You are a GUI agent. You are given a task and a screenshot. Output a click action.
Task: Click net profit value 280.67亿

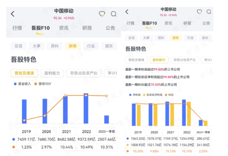pos(203,139)
